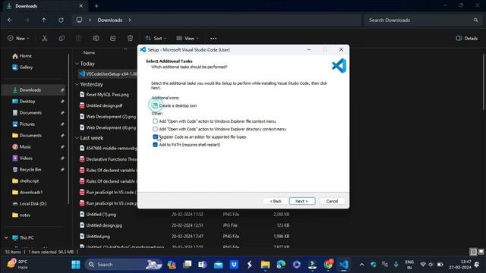Click the taskbar Search box

(124, 265)
